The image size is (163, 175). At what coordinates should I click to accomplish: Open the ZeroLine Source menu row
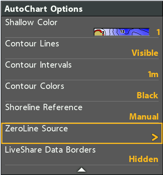(82, 133)
